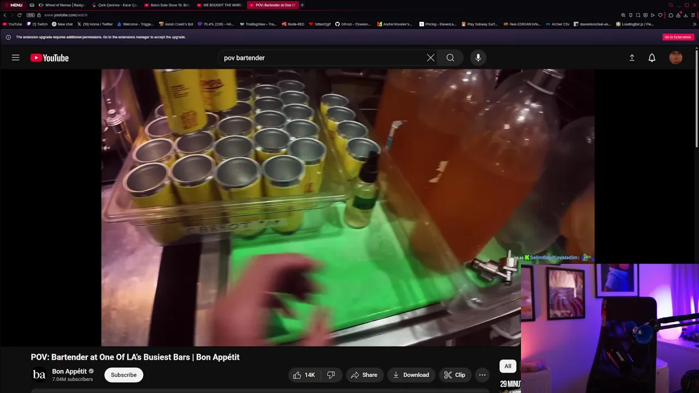The image size is (699, 393).
Task: Open browser easy setup menu icon
Action: tap(694, 15)
